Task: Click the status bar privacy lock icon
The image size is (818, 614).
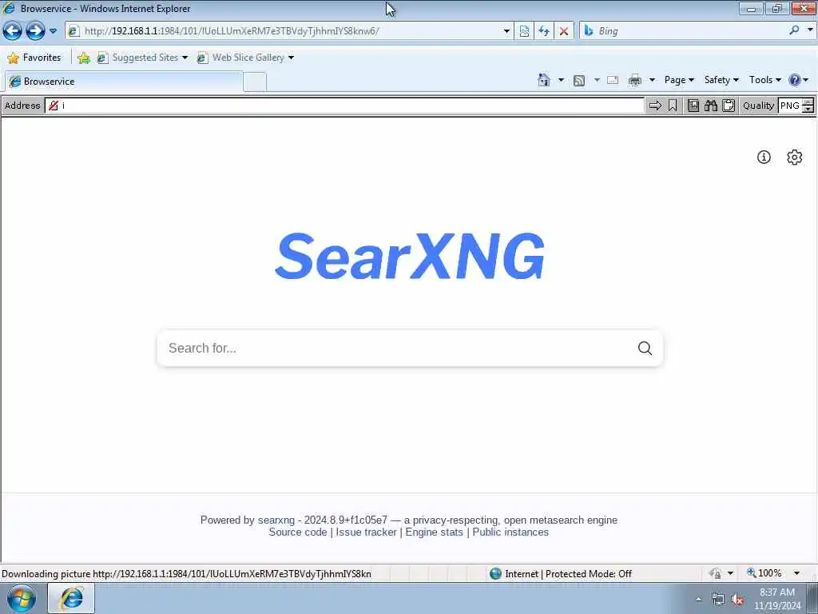Action: click(x=716, y=573)
